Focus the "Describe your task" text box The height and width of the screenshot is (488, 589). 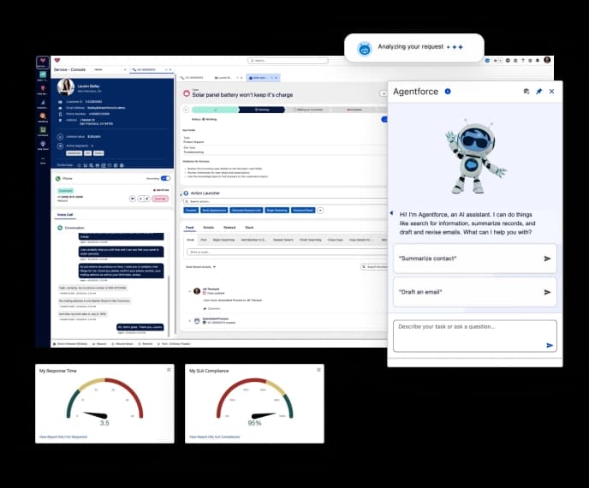(475, 336)
